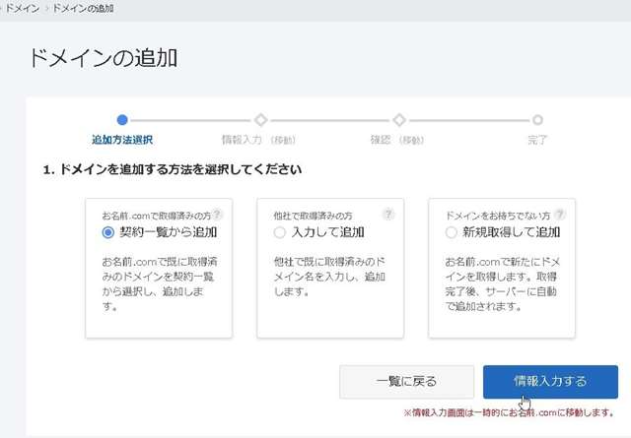Click the 追加方法選択 step label

(x=121, y=140)
